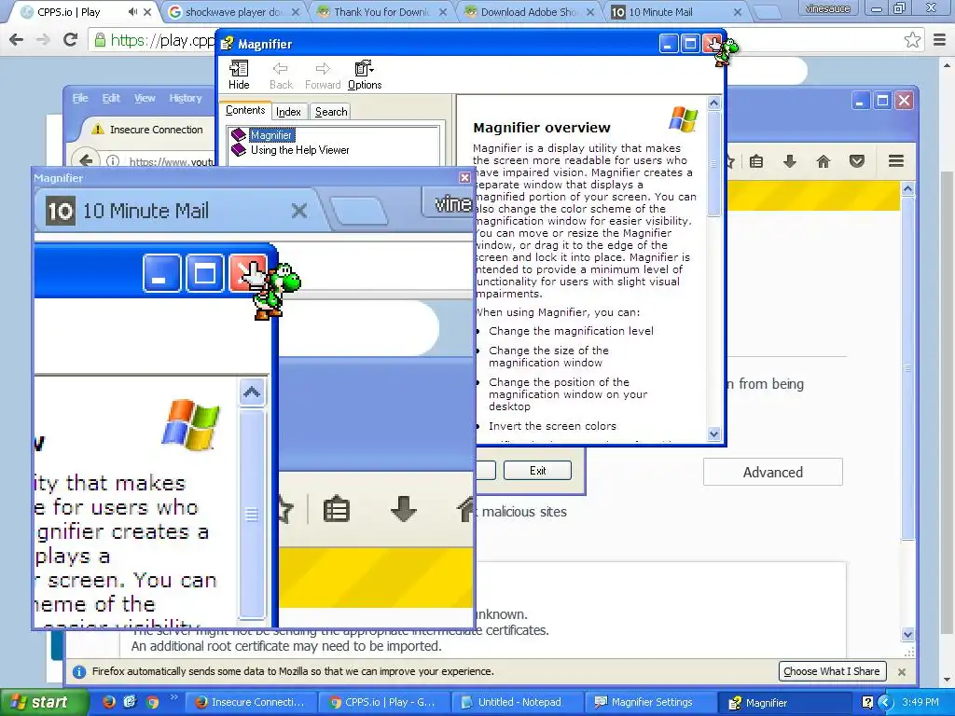Switch to Magnifier help taskbar button
955x716 pixels.
tap(782, 703)
